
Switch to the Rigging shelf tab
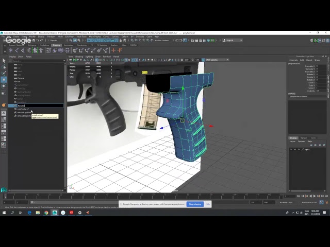pyautogui.click(x=56, y=45)
